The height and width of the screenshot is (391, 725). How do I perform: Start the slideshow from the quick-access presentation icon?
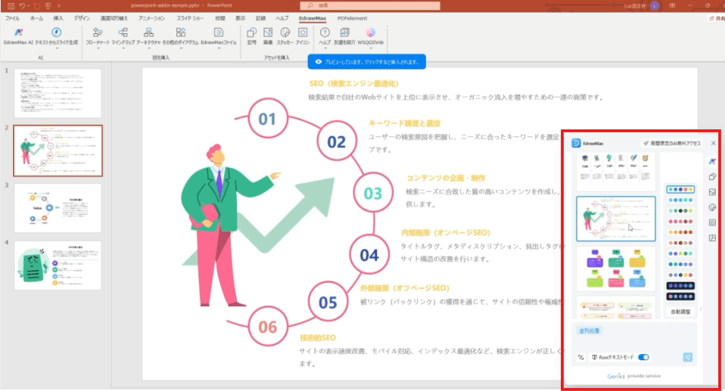tap(48, 6)
